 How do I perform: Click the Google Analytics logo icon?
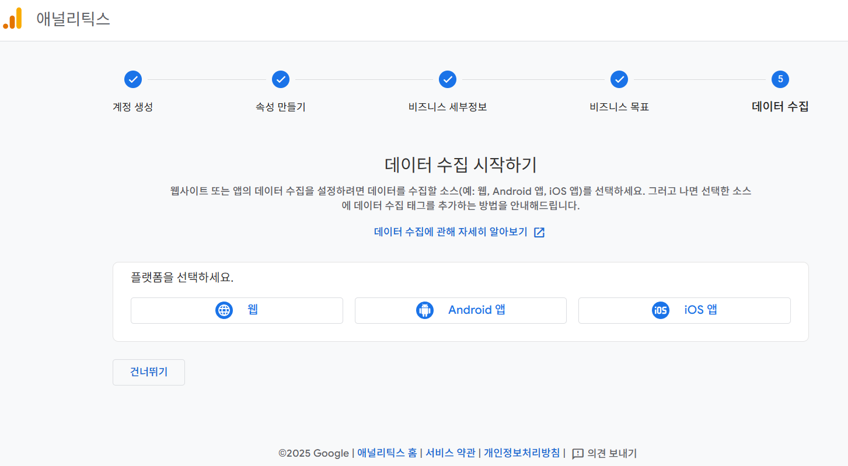pyautogui.click(x=12, y=19)
